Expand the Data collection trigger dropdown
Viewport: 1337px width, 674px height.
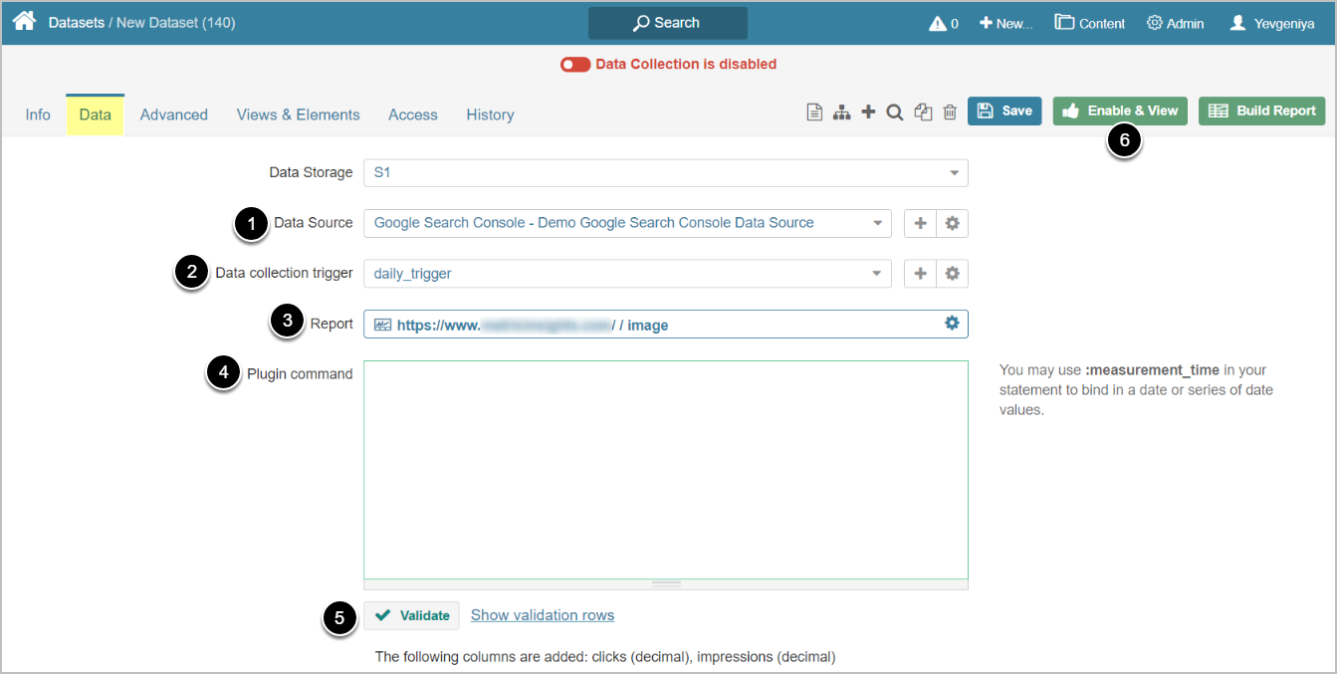(627, 273)
